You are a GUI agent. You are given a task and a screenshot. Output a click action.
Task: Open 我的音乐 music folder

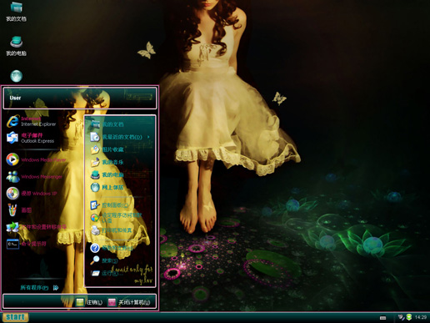coord(107,162)
